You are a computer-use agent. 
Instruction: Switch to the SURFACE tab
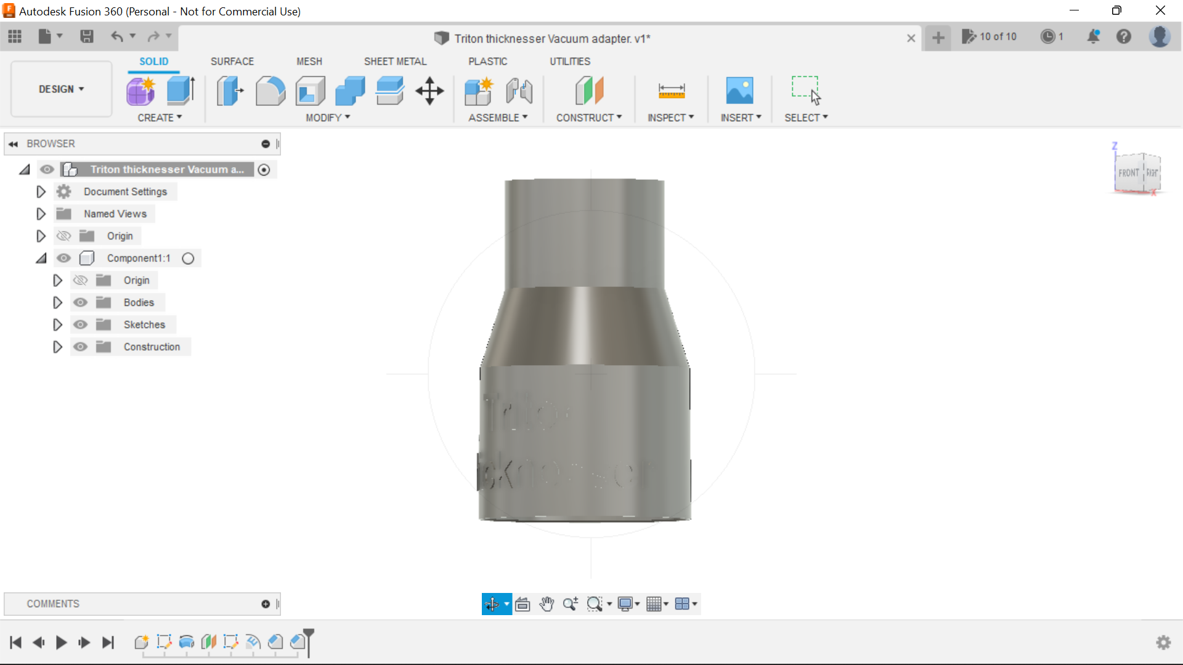coord(232,61)
